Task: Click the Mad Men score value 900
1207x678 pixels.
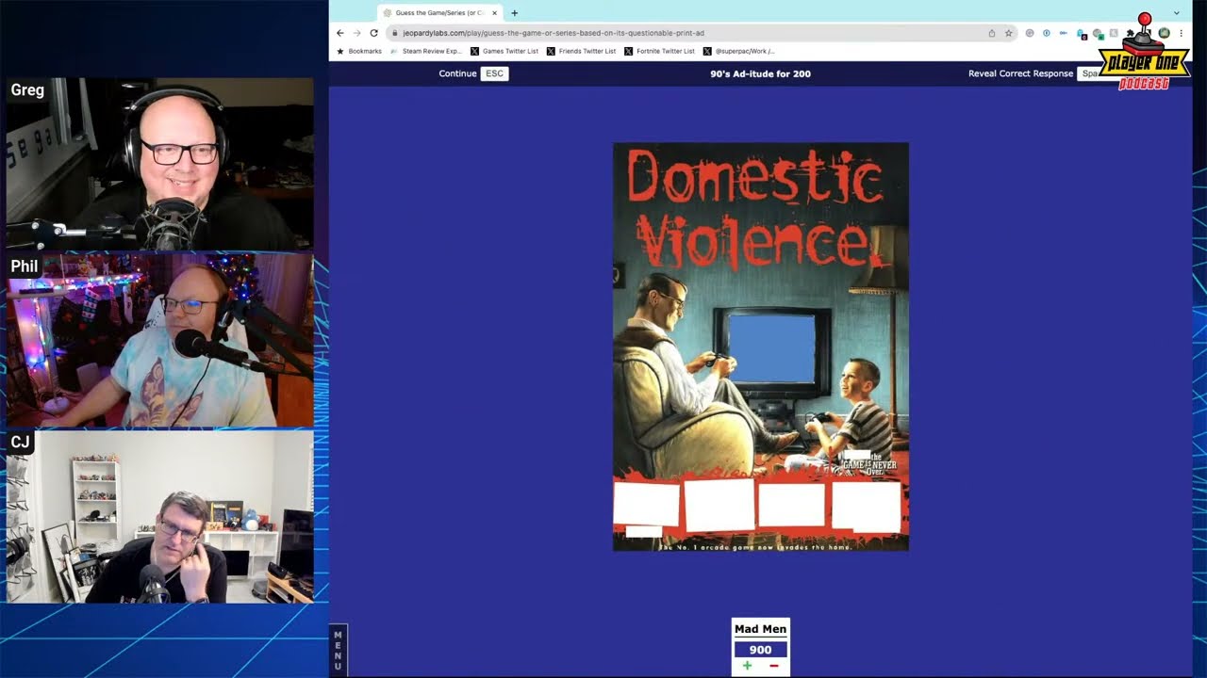Action: click(760, 650)
